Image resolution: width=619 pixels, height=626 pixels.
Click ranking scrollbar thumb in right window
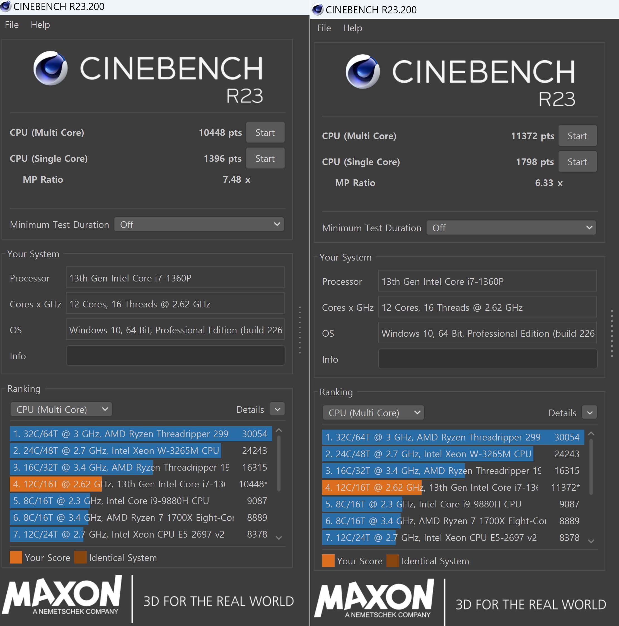pos(591,467)
